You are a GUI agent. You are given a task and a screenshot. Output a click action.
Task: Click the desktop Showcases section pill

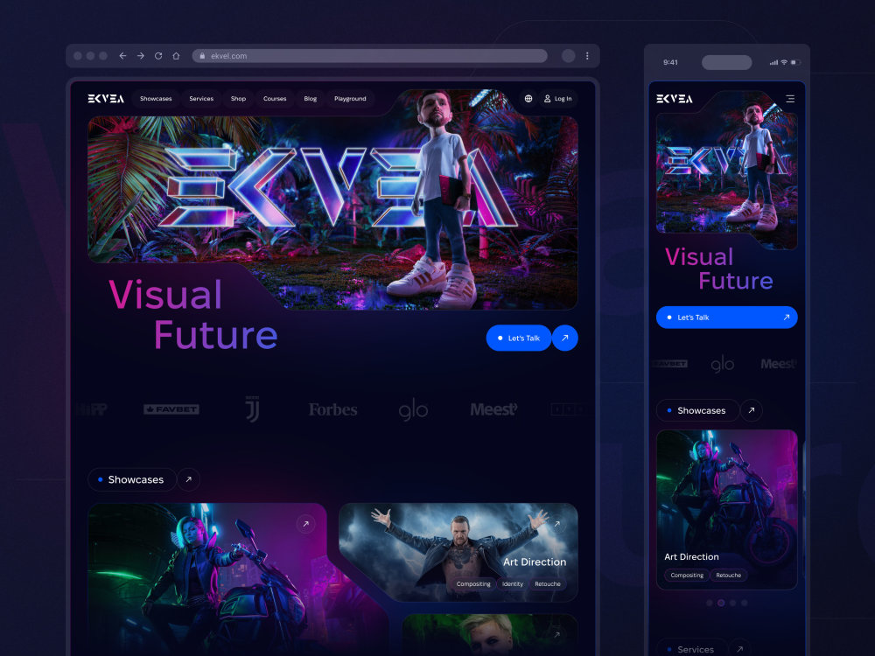click(x=132, y=479)
